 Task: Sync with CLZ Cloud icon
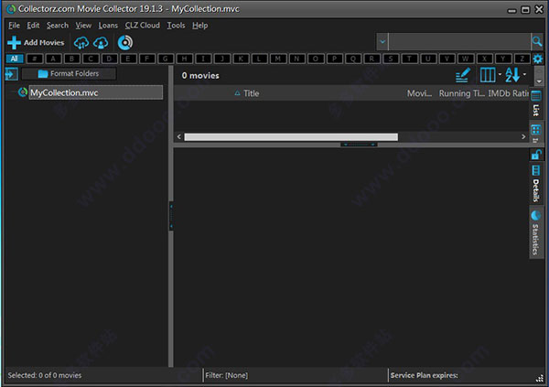pos(81,43)
